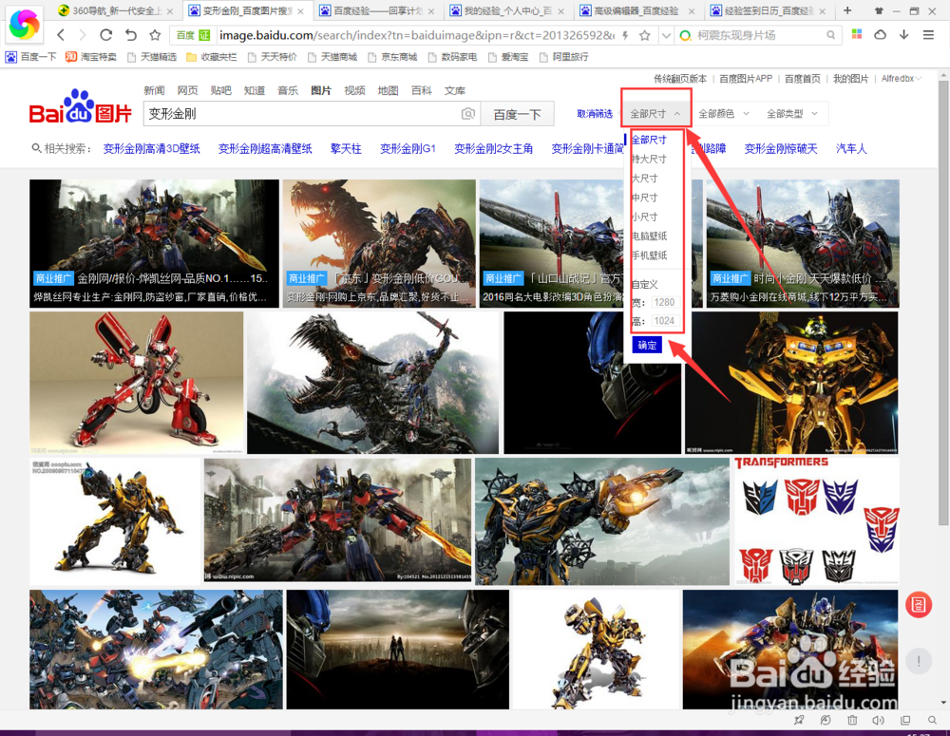Open the Alfredbx account dropdown
950x736 pixels.
pos(902,79)
